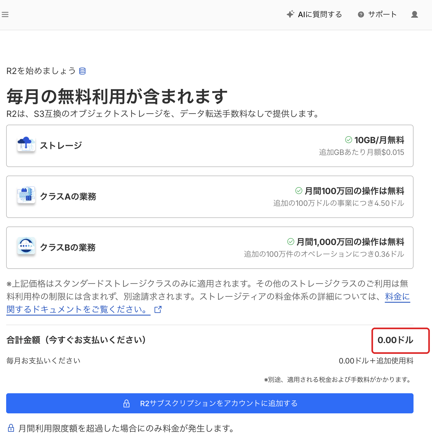The height and width of the screenshot is (434, 432).
Task: Click the support question mark icon
Action: 361,14
